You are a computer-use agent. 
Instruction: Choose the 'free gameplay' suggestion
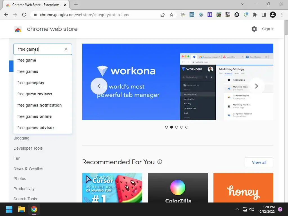pos(43,83)
